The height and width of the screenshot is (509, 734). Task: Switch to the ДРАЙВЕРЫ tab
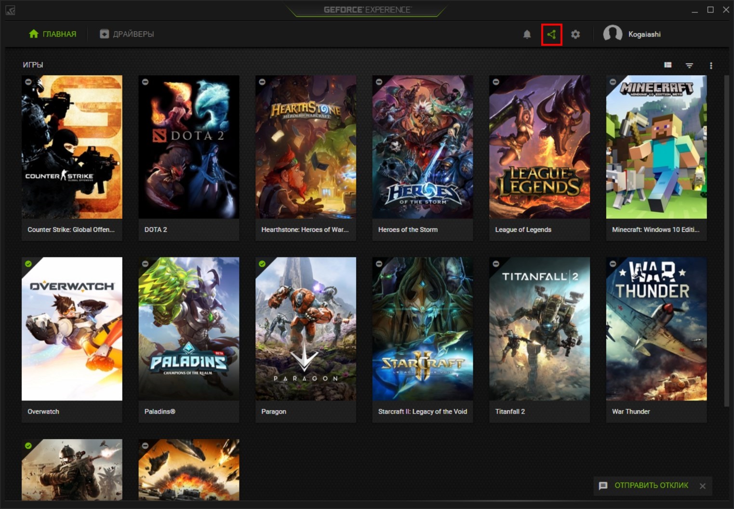point(127,34)
